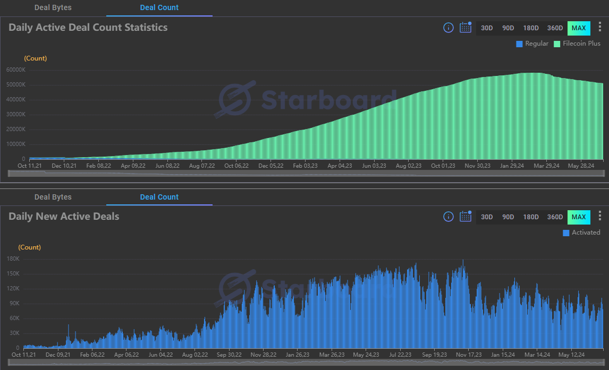
Task: Toggle Regular series in top chart legend
Action: (x=532, y=44)
